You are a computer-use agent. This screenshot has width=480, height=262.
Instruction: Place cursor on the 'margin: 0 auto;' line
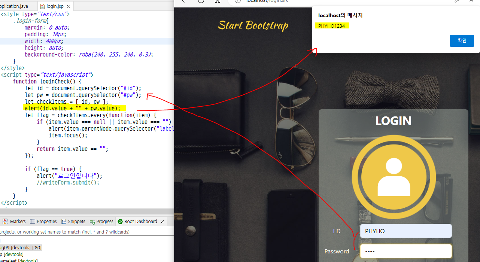tap(47, 27)
